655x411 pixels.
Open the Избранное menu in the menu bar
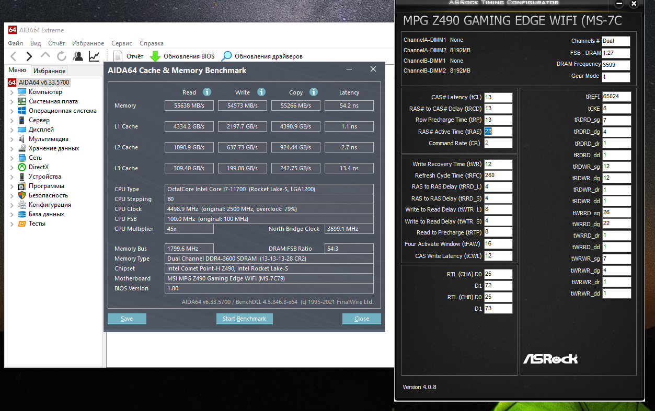click(88, 43)
